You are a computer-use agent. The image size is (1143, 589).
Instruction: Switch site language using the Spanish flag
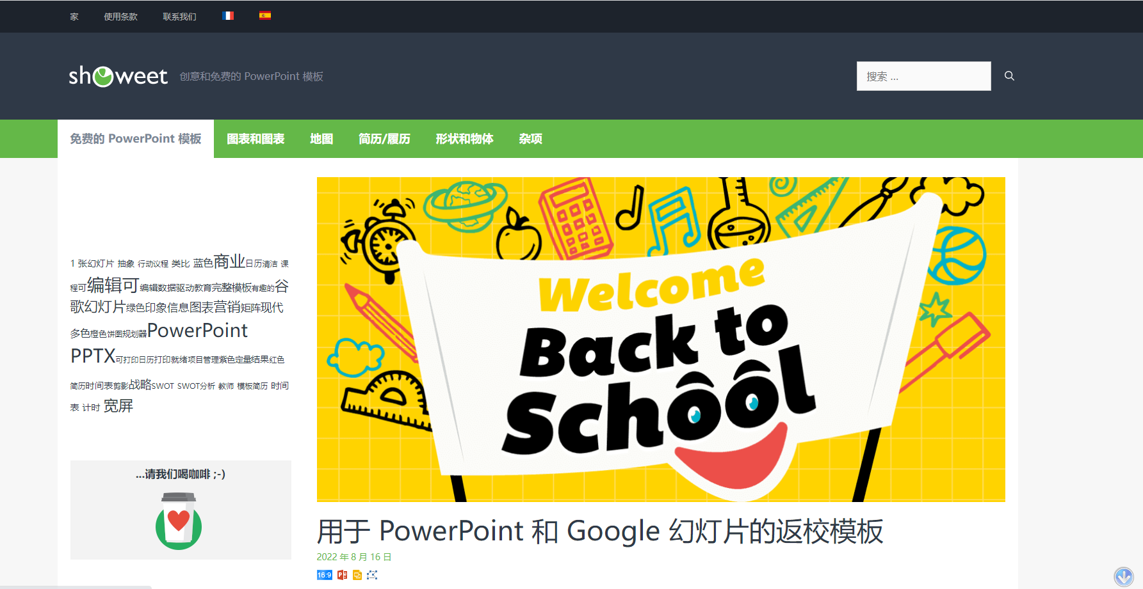pos(265,16)
